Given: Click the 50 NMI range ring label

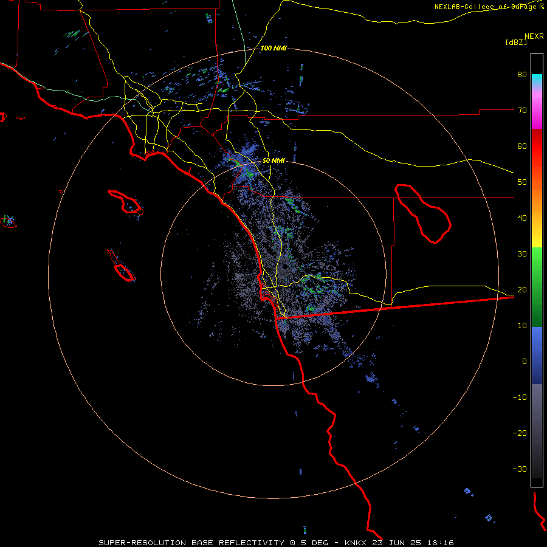Looking at the screenshot, I should coord(273,161).
